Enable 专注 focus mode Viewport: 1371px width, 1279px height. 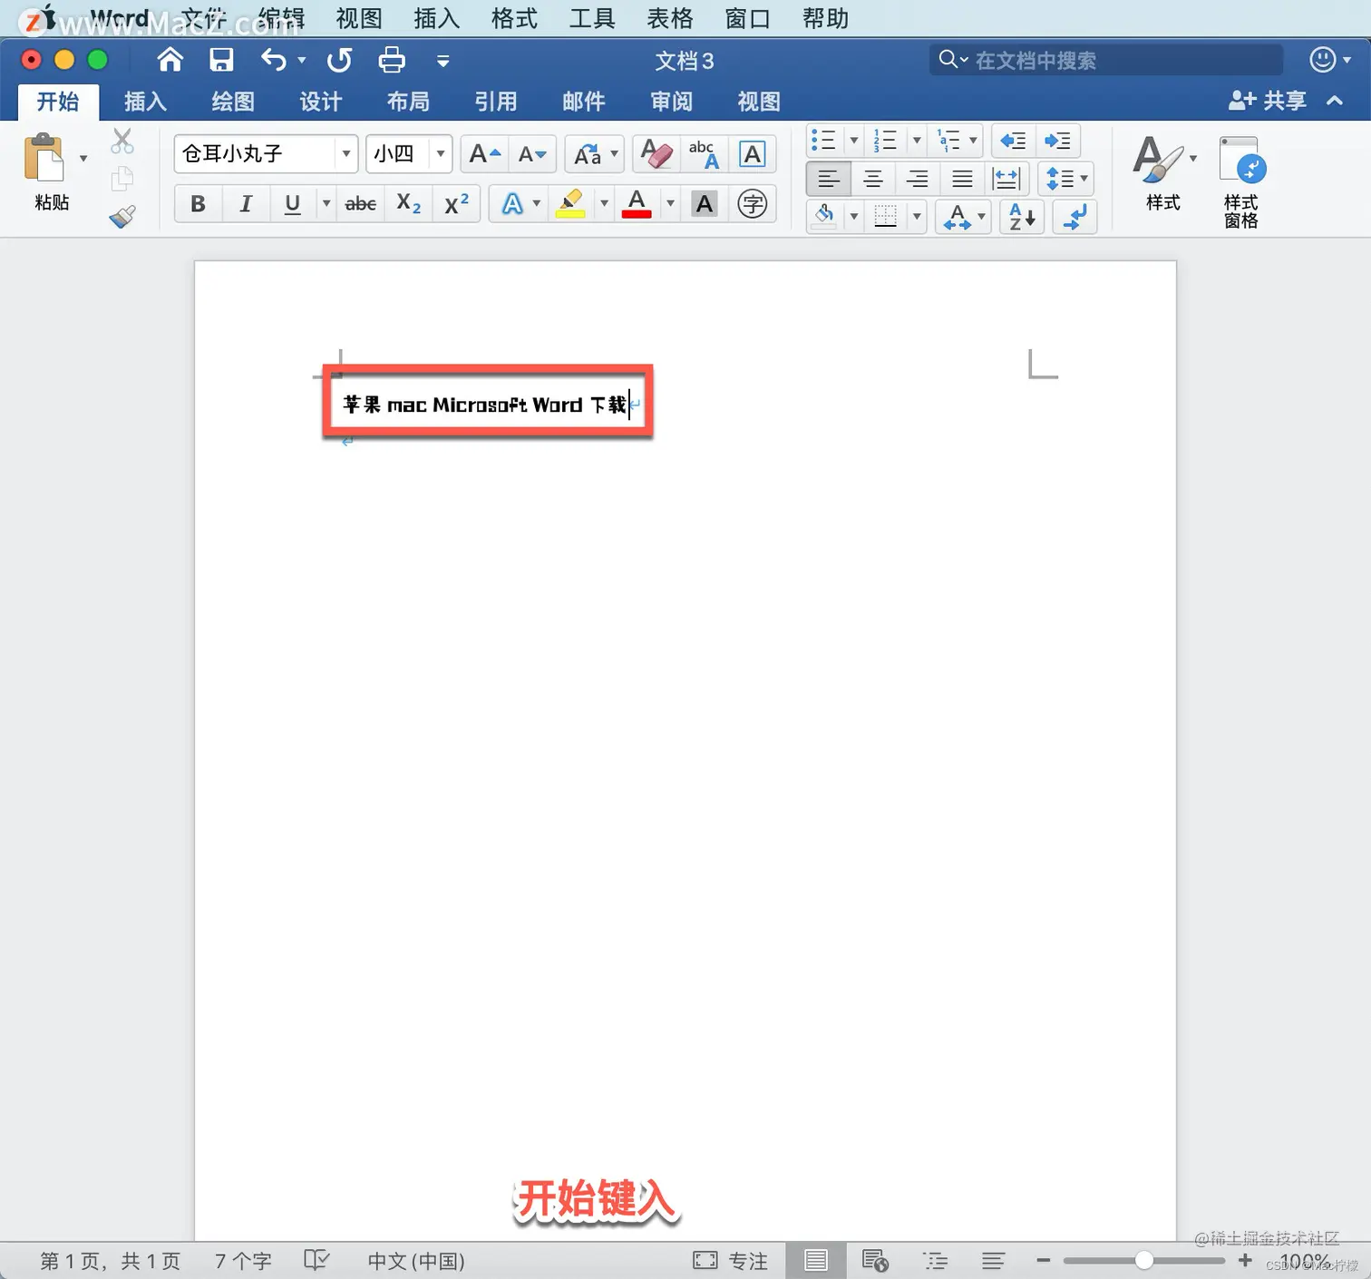pyautogui.click(x=731, y=1261)
